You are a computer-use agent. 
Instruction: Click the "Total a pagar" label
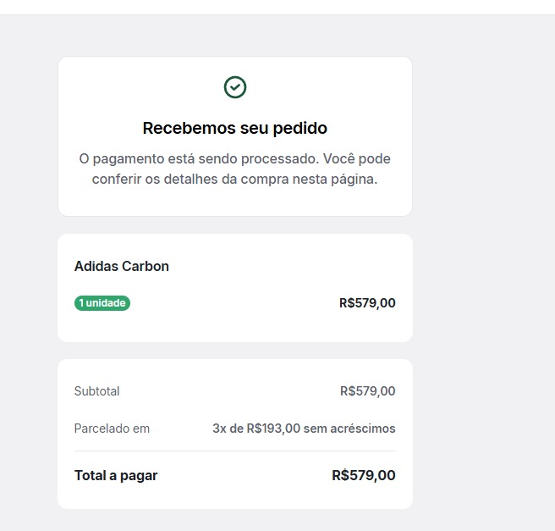tap(116, 475)
